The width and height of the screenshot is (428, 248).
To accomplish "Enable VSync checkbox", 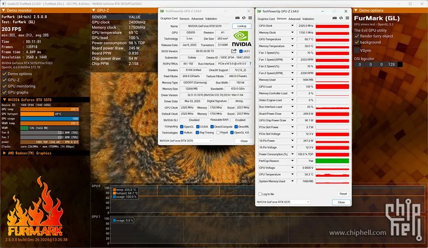I will tap(356, 51).
